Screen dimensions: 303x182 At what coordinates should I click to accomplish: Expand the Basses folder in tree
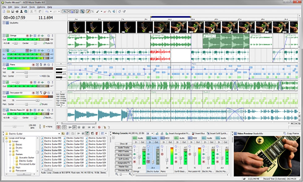pos(10,144)
